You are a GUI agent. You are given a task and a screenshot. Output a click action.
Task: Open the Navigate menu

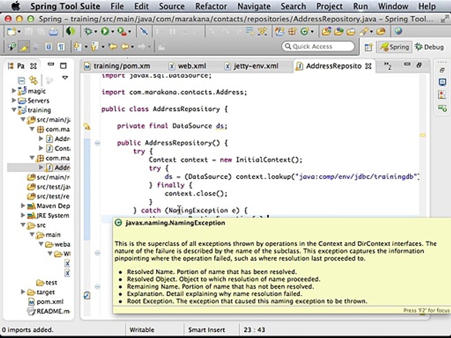(254, 6)
